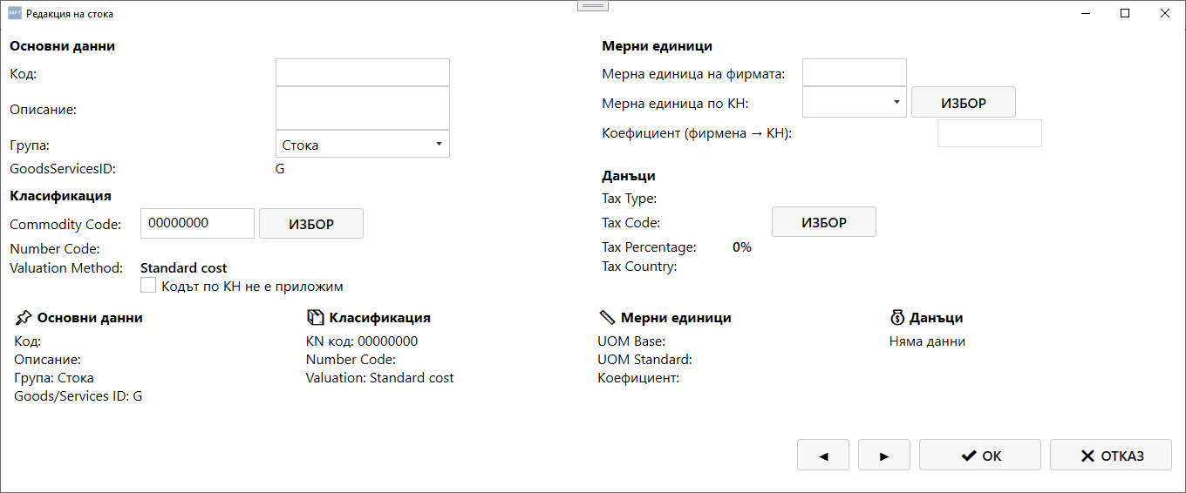Choose KN unit via its ИЗБОР button
The width and height of the screenshot is (1186, 493).
point(964,103)
